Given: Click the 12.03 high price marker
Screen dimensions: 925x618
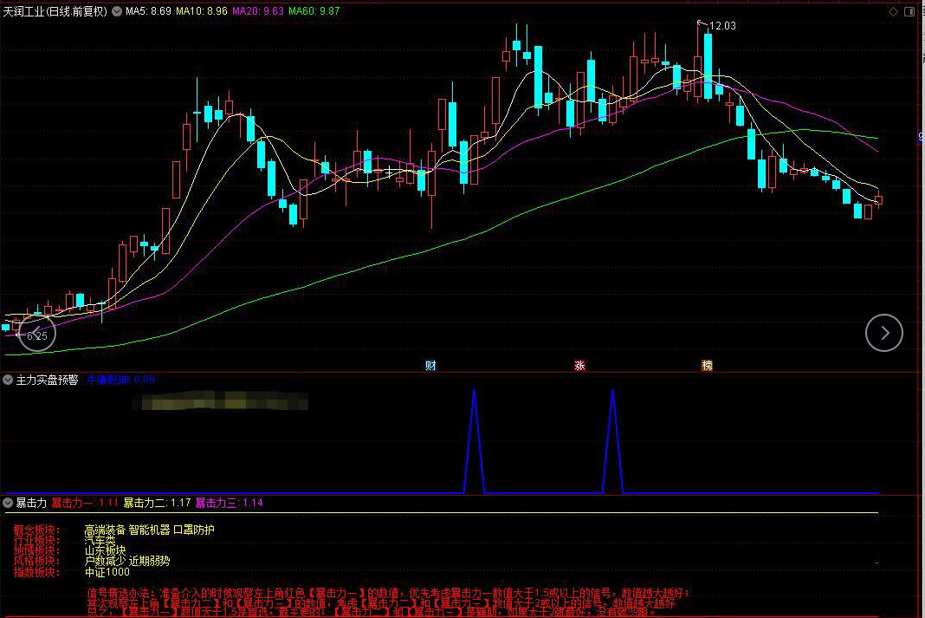Looking at the screenshot, I should point(721,26).
